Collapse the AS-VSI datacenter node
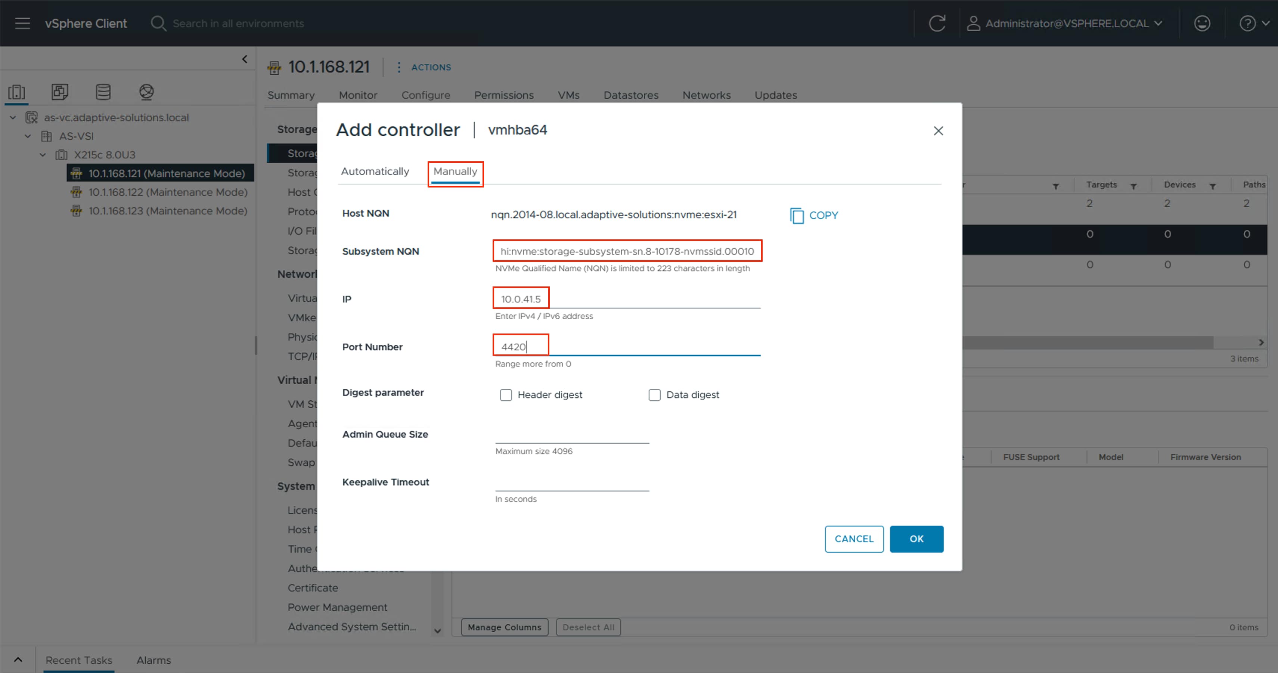 point(27,136)
